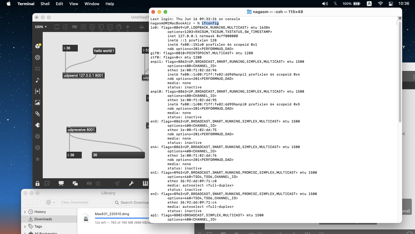Viewport: 415px width, 234px height.
Task: Click the udpsend 127.0.0.1 8001 object
Action: pyautogui.click(x=84, y=76)
